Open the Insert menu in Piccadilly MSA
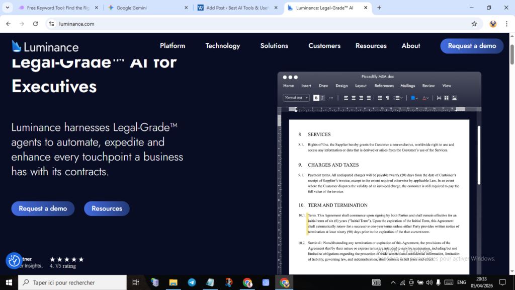 306,86
